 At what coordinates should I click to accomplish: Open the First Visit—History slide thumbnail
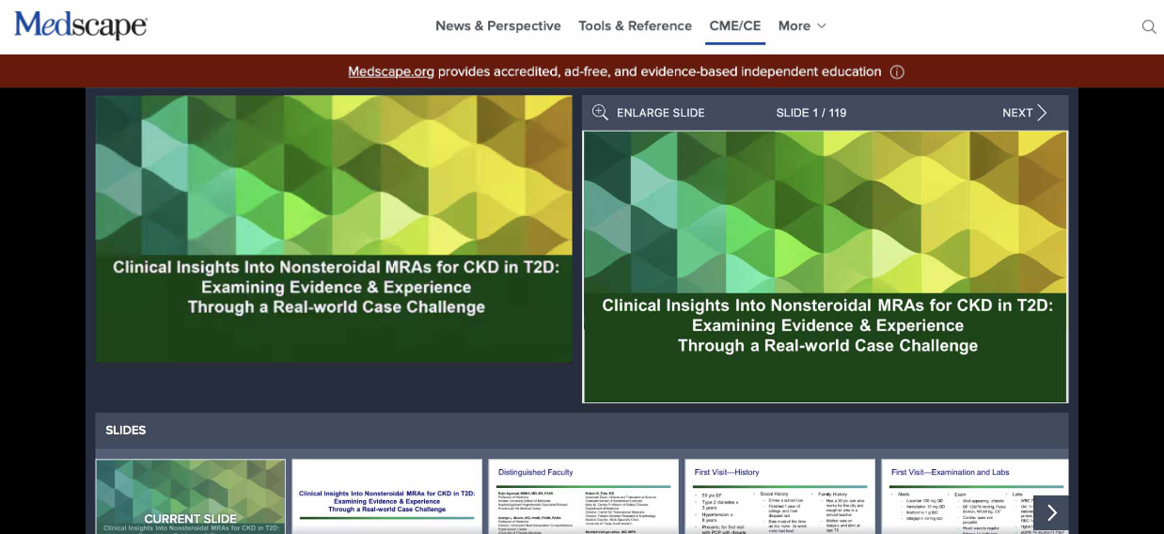click(x=780, y=496)
